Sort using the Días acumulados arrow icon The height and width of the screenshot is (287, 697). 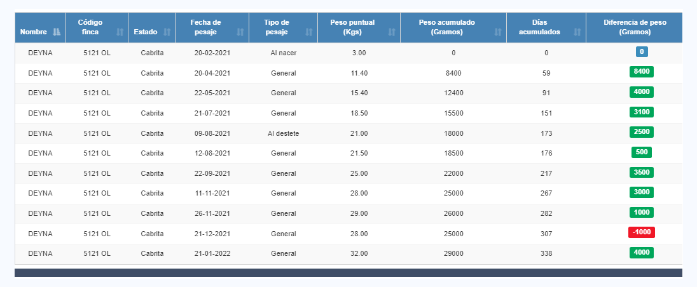click(577, 32)
